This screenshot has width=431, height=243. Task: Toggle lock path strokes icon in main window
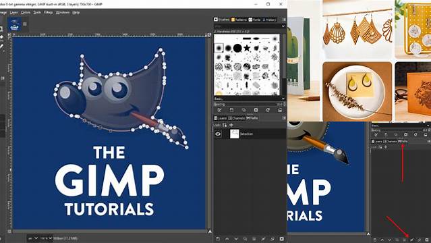[225, 126]
